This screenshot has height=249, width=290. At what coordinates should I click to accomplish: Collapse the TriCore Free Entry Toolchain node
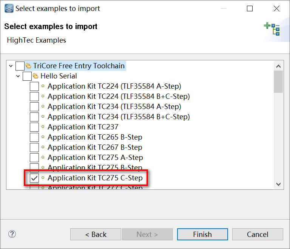[x=11, y=66]
